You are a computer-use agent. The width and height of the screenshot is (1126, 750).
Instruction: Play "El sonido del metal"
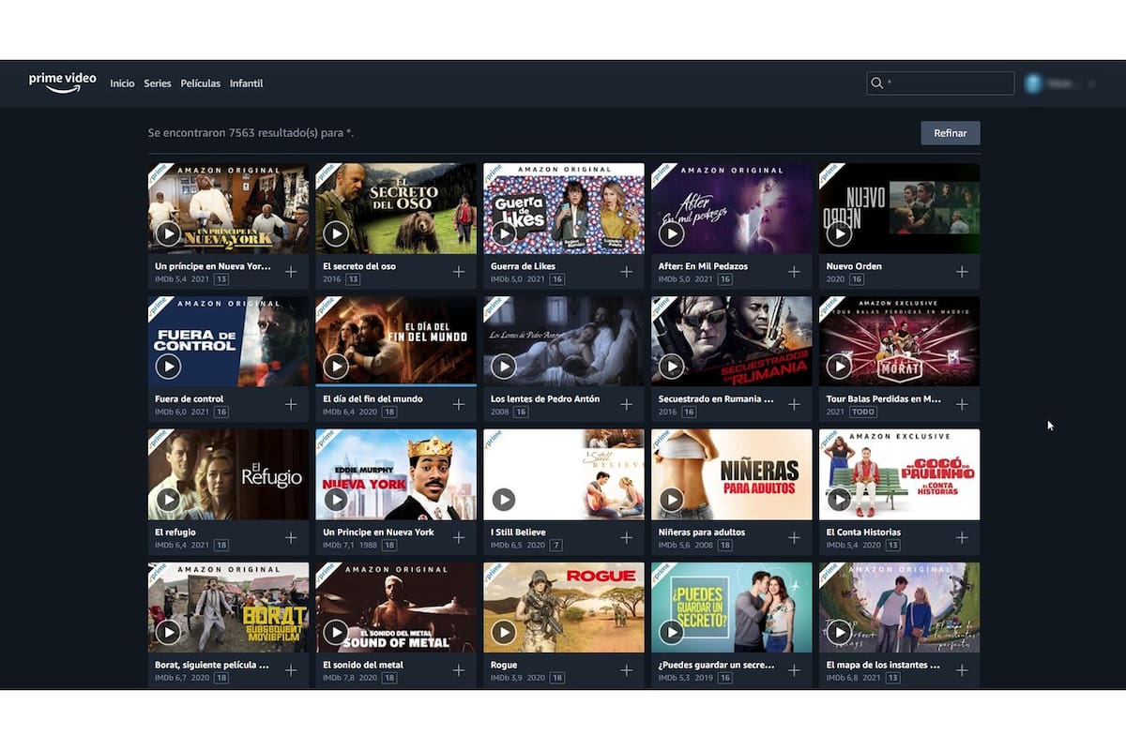335,632
